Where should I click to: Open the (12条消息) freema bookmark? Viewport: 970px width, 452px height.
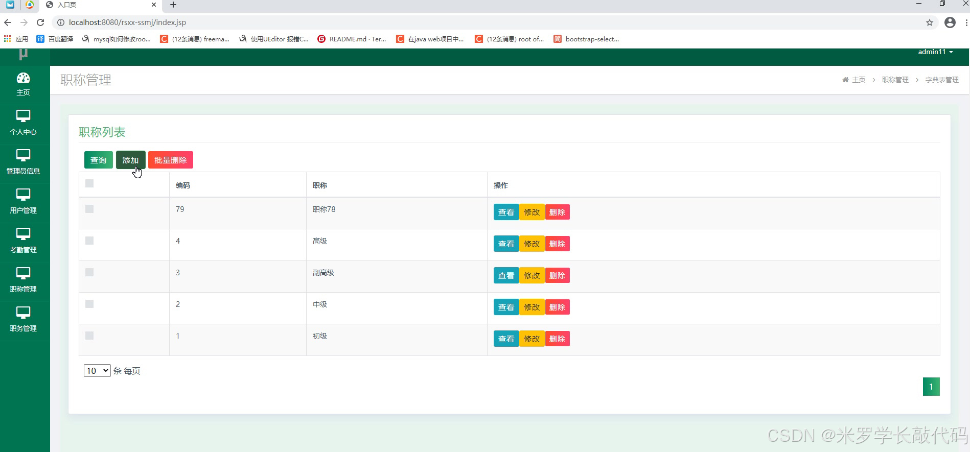click(x=195, y=39)
